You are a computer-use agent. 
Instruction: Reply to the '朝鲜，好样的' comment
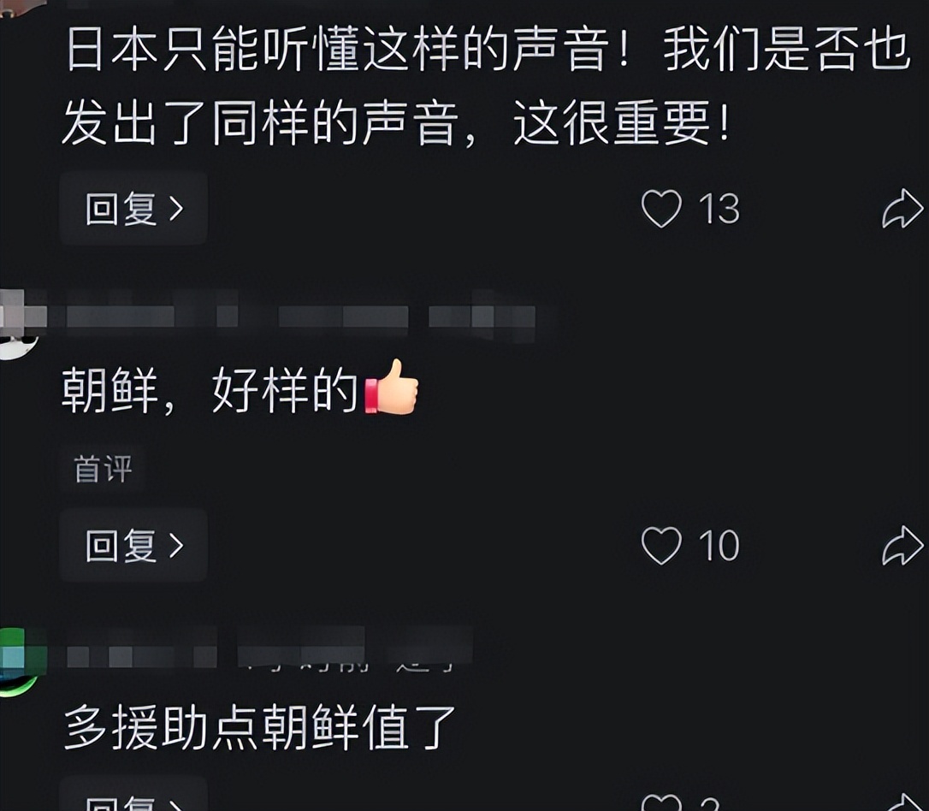click(x=134, y=545)
